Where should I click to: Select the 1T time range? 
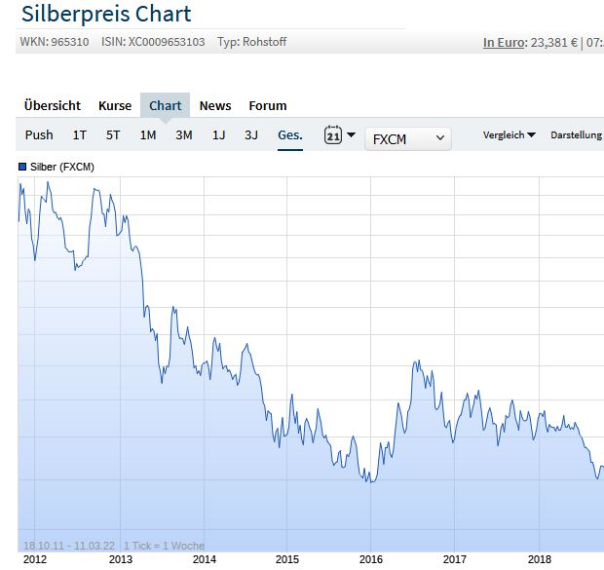[x=80, y=135]
